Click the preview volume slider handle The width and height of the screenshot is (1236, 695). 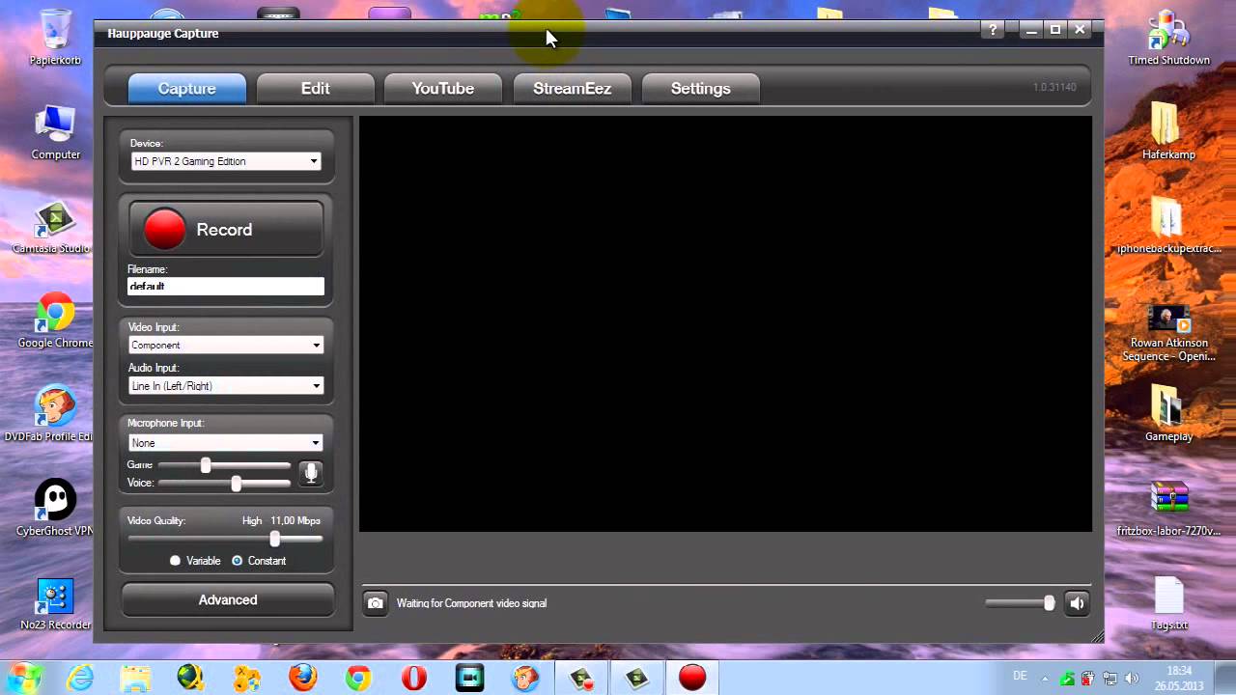[x=1049, y=603]
